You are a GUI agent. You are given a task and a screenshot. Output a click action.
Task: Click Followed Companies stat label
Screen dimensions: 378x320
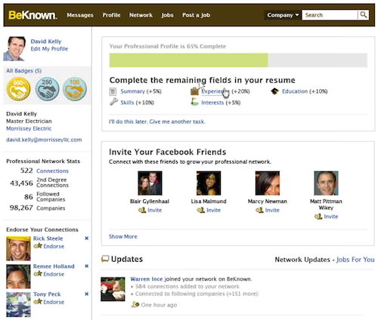tap(51, 197)
